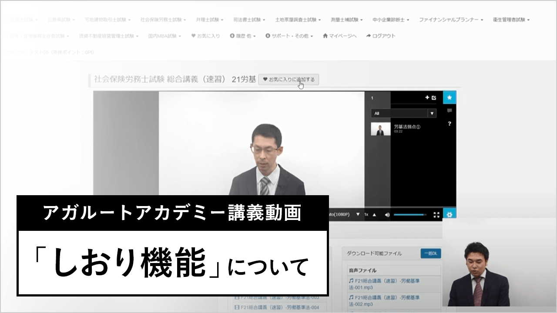Expand 中小企業診断士 menu
Viewport: 557px width, 313px height.
[x=390, y=20]
